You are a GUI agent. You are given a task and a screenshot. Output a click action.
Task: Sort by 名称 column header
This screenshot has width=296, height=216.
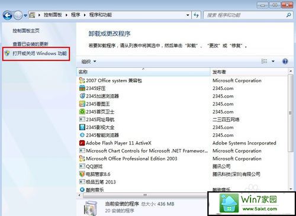click(x=143, y=72)
